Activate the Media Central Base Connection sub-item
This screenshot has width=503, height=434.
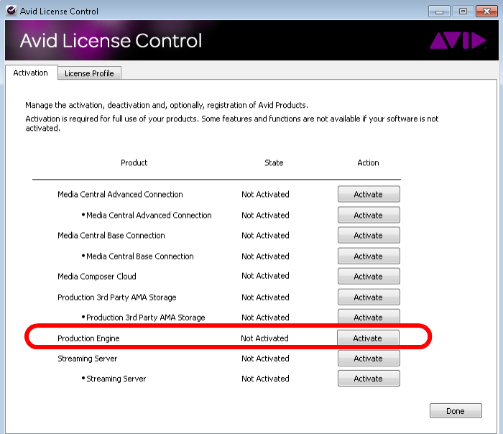click(x=368, y=256)
